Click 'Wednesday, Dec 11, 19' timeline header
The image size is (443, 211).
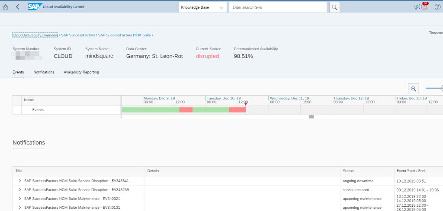pos(289,98)
